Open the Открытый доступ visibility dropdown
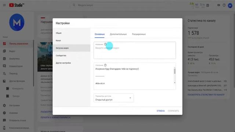 pyautogui.click(x=113, y=98)
